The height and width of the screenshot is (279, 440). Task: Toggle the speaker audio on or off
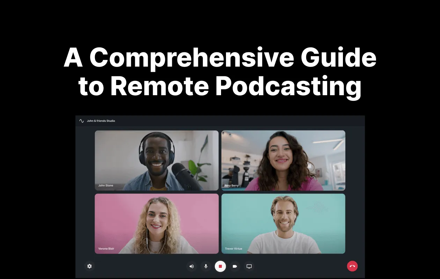(x=191, y=266)
